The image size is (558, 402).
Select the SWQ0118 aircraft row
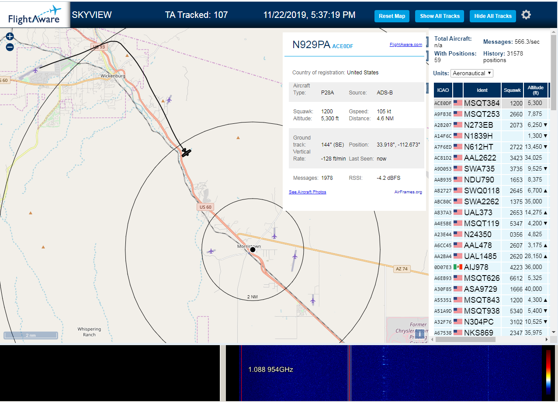[x=491, y=191]
